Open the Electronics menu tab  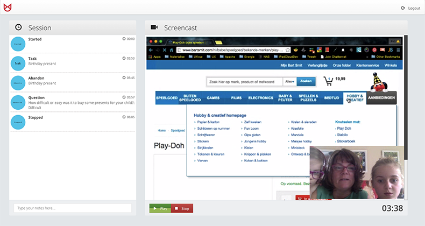click(261, 98)
